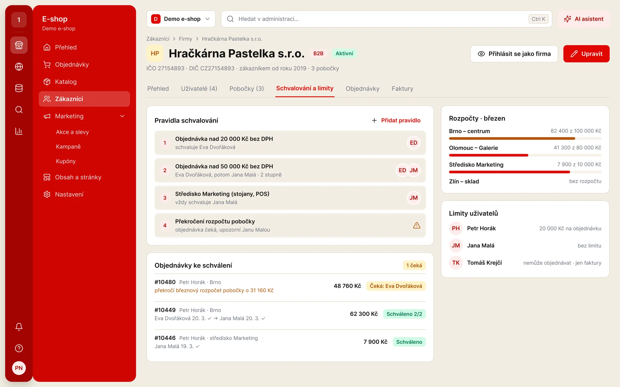Click the Upravit button
The image size is (620, 387).
tap(586, 54)
